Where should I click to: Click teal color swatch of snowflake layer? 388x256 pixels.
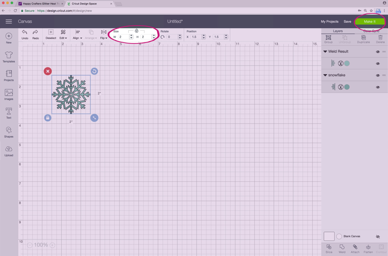[347, 87]
